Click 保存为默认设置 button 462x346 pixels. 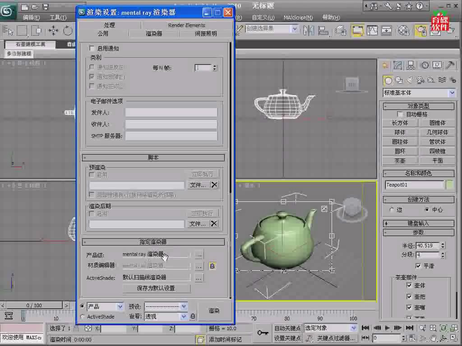tap(156, 288)
